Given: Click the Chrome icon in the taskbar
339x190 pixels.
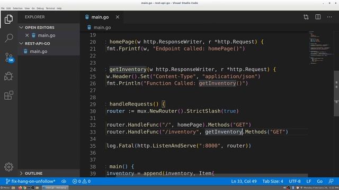Looking at the screenshot, I should click(24, 188).
